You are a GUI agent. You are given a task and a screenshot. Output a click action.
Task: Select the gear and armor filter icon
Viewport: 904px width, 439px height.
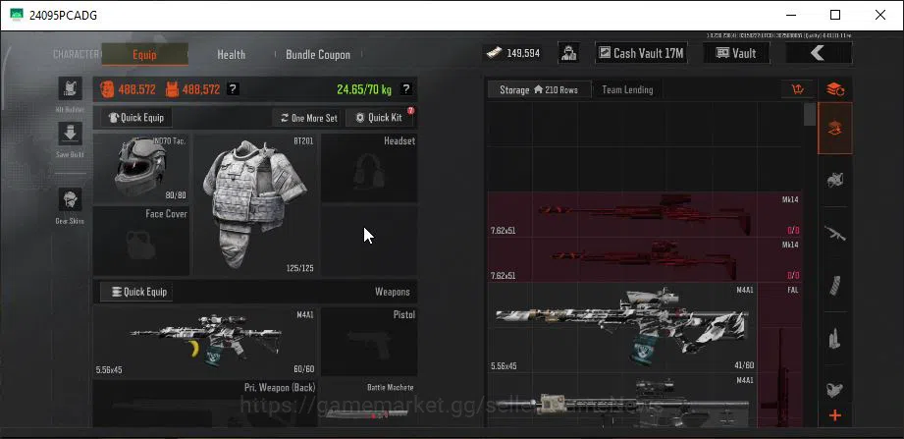tap(835, 180)
